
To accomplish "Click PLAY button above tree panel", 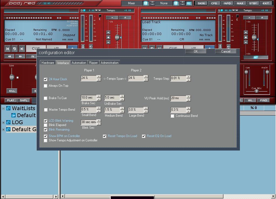I will pos(11,100).
